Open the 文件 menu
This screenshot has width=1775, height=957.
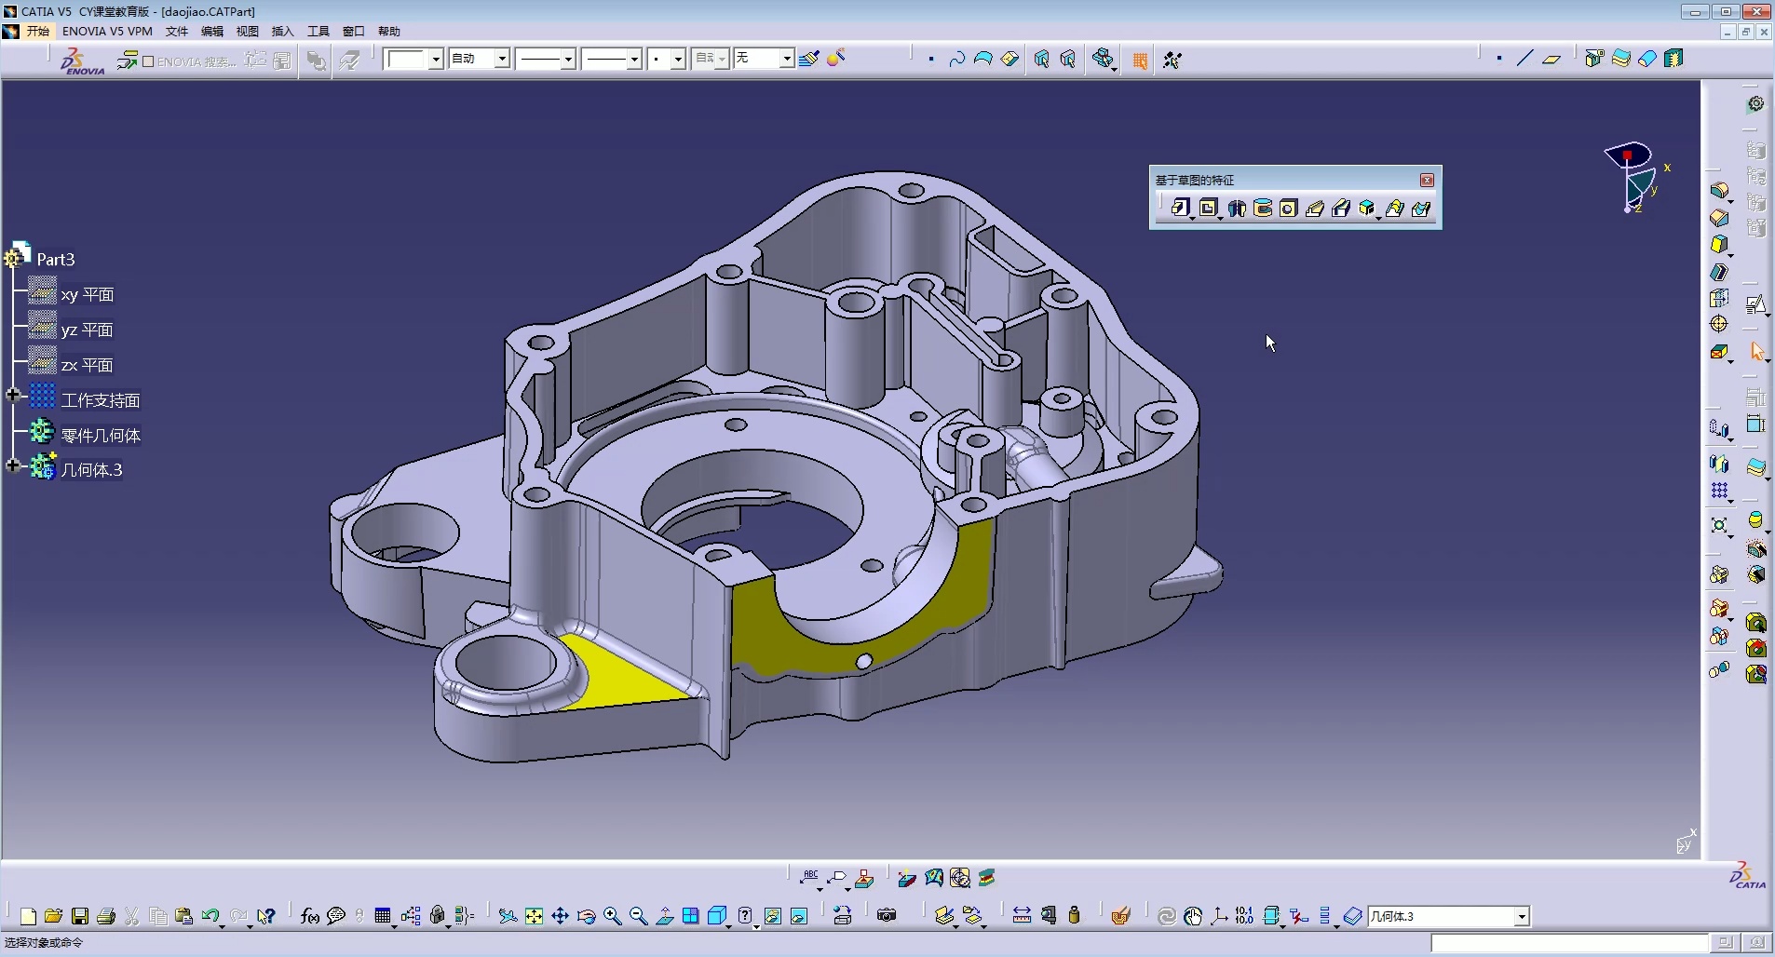point(176,31)
